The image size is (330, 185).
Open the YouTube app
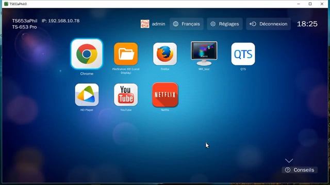126,95
